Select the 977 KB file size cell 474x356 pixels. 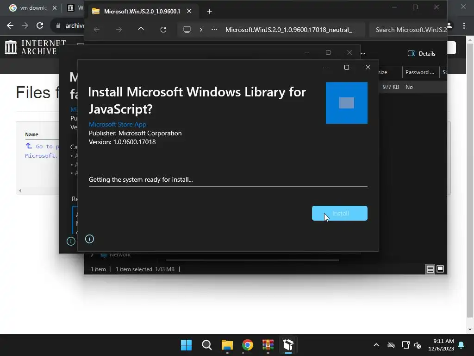pos(391,87)
